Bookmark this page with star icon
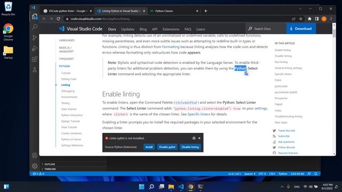The height and width of the screenshot is (192, 342). (301, 19)
